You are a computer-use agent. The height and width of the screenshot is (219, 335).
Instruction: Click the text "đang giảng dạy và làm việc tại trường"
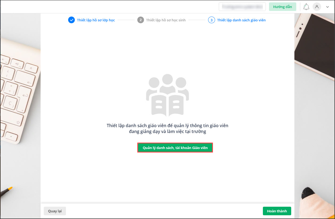click(167, 132)
